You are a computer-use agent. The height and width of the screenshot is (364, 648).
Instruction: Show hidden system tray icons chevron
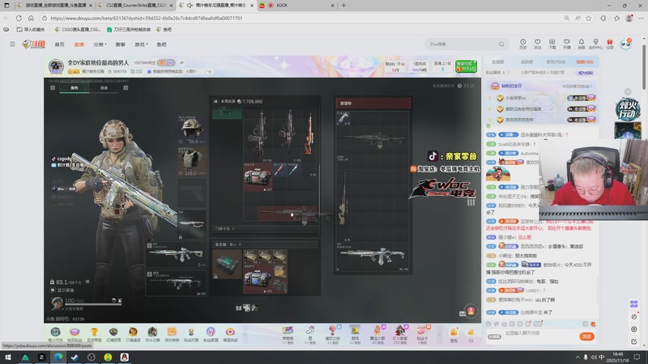[x=578, y=358]
